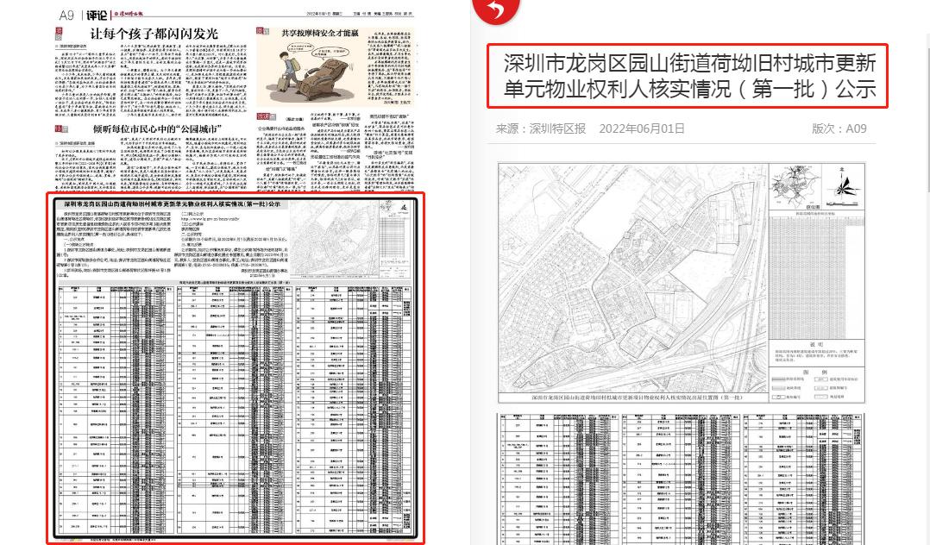Click the 微观 column marker icon

[261, 31]
